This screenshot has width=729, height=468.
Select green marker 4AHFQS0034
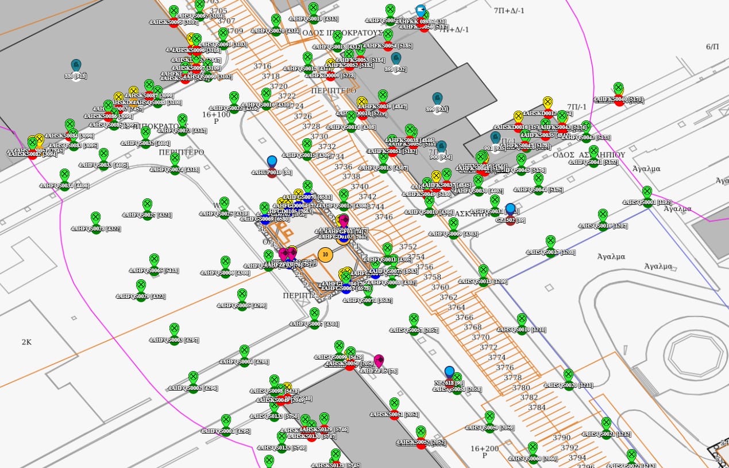pyautogui.click(x=64, y=174)
